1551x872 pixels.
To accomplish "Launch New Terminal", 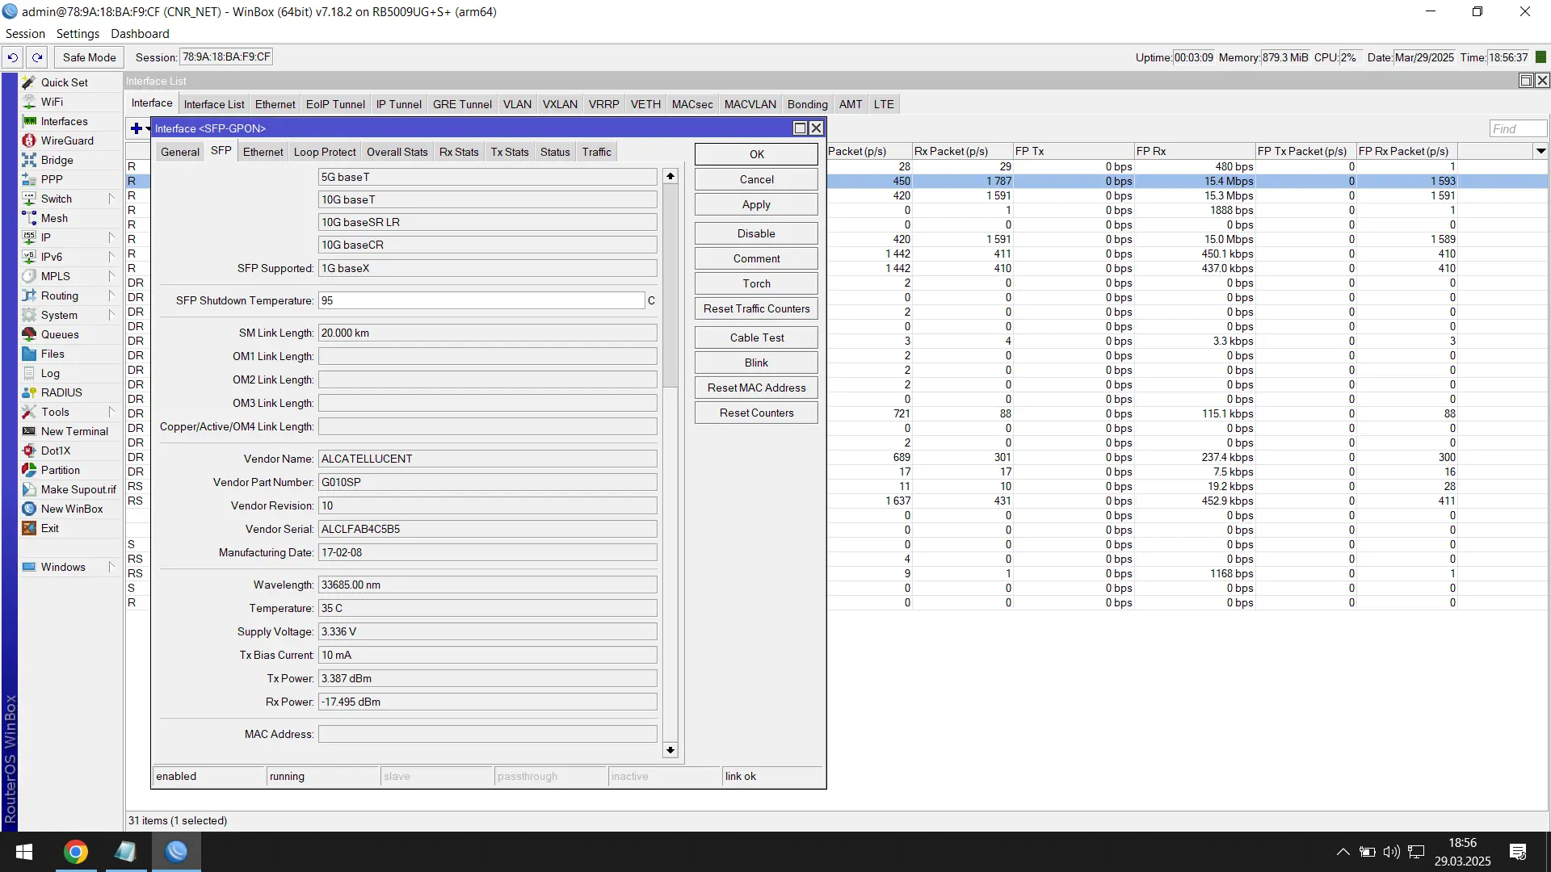I will (x=74, y=431).
